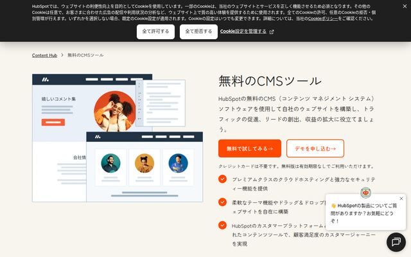
Task: Click the bearded man avatar in teal circle
Action: click(x=110, y=163)
